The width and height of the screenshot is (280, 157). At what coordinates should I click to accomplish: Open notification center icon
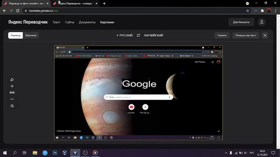[x=273, y=153]
